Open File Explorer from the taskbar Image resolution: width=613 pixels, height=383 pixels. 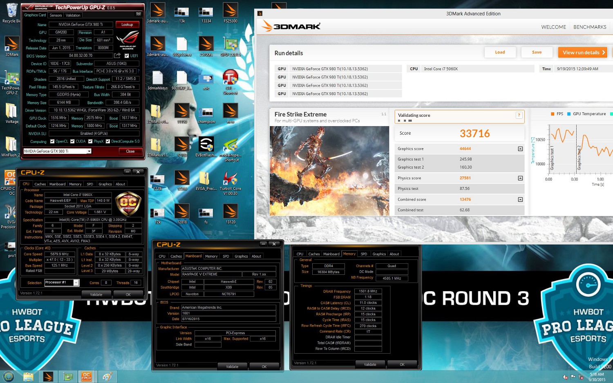pos(28,376)
